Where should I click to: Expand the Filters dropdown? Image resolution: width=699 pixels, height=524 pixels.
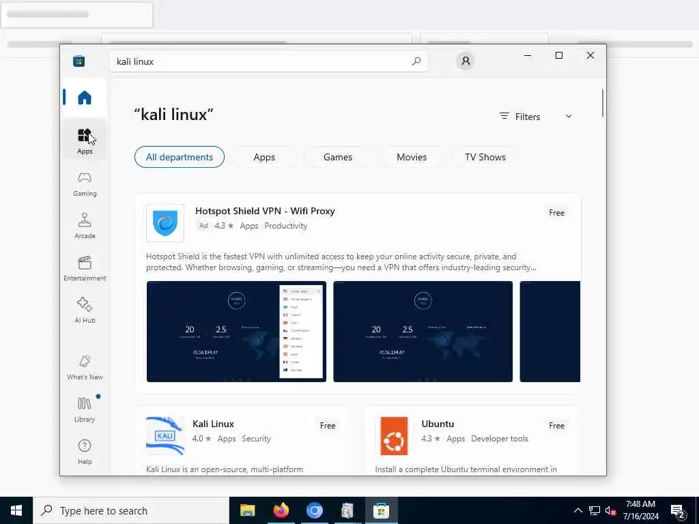(x=535, y=116)
